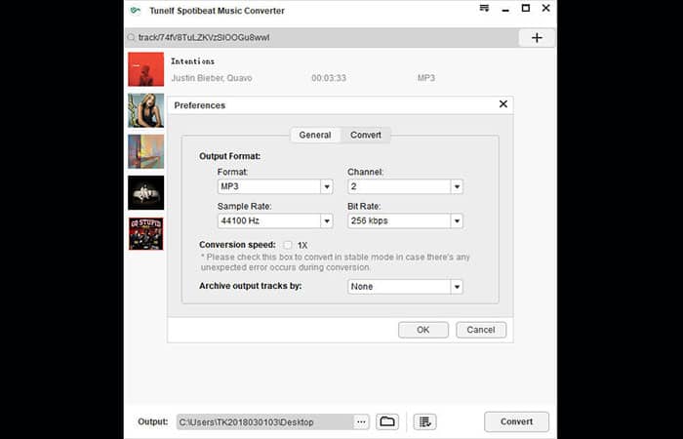Click the MP3 format text on Intentions row

point(426,78)
